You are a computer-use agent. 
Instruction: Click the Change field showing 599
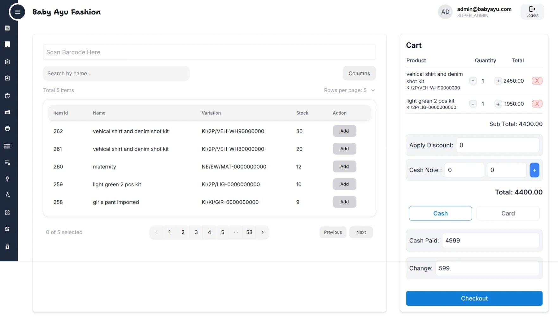click(487, 268)
